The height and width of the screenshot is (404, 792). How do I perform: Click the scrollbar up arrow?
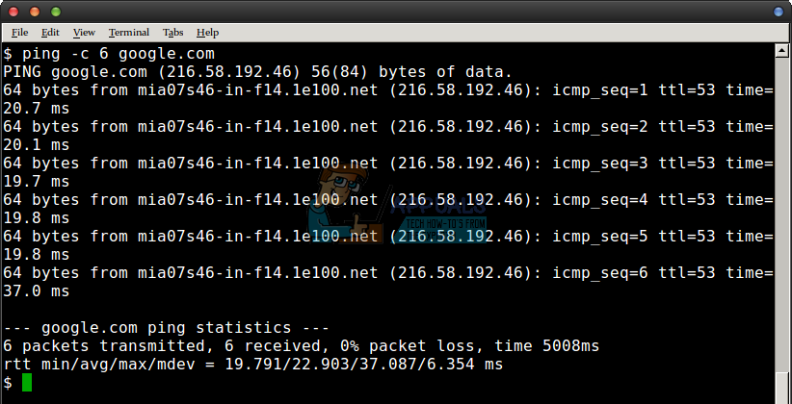[782, 50]
